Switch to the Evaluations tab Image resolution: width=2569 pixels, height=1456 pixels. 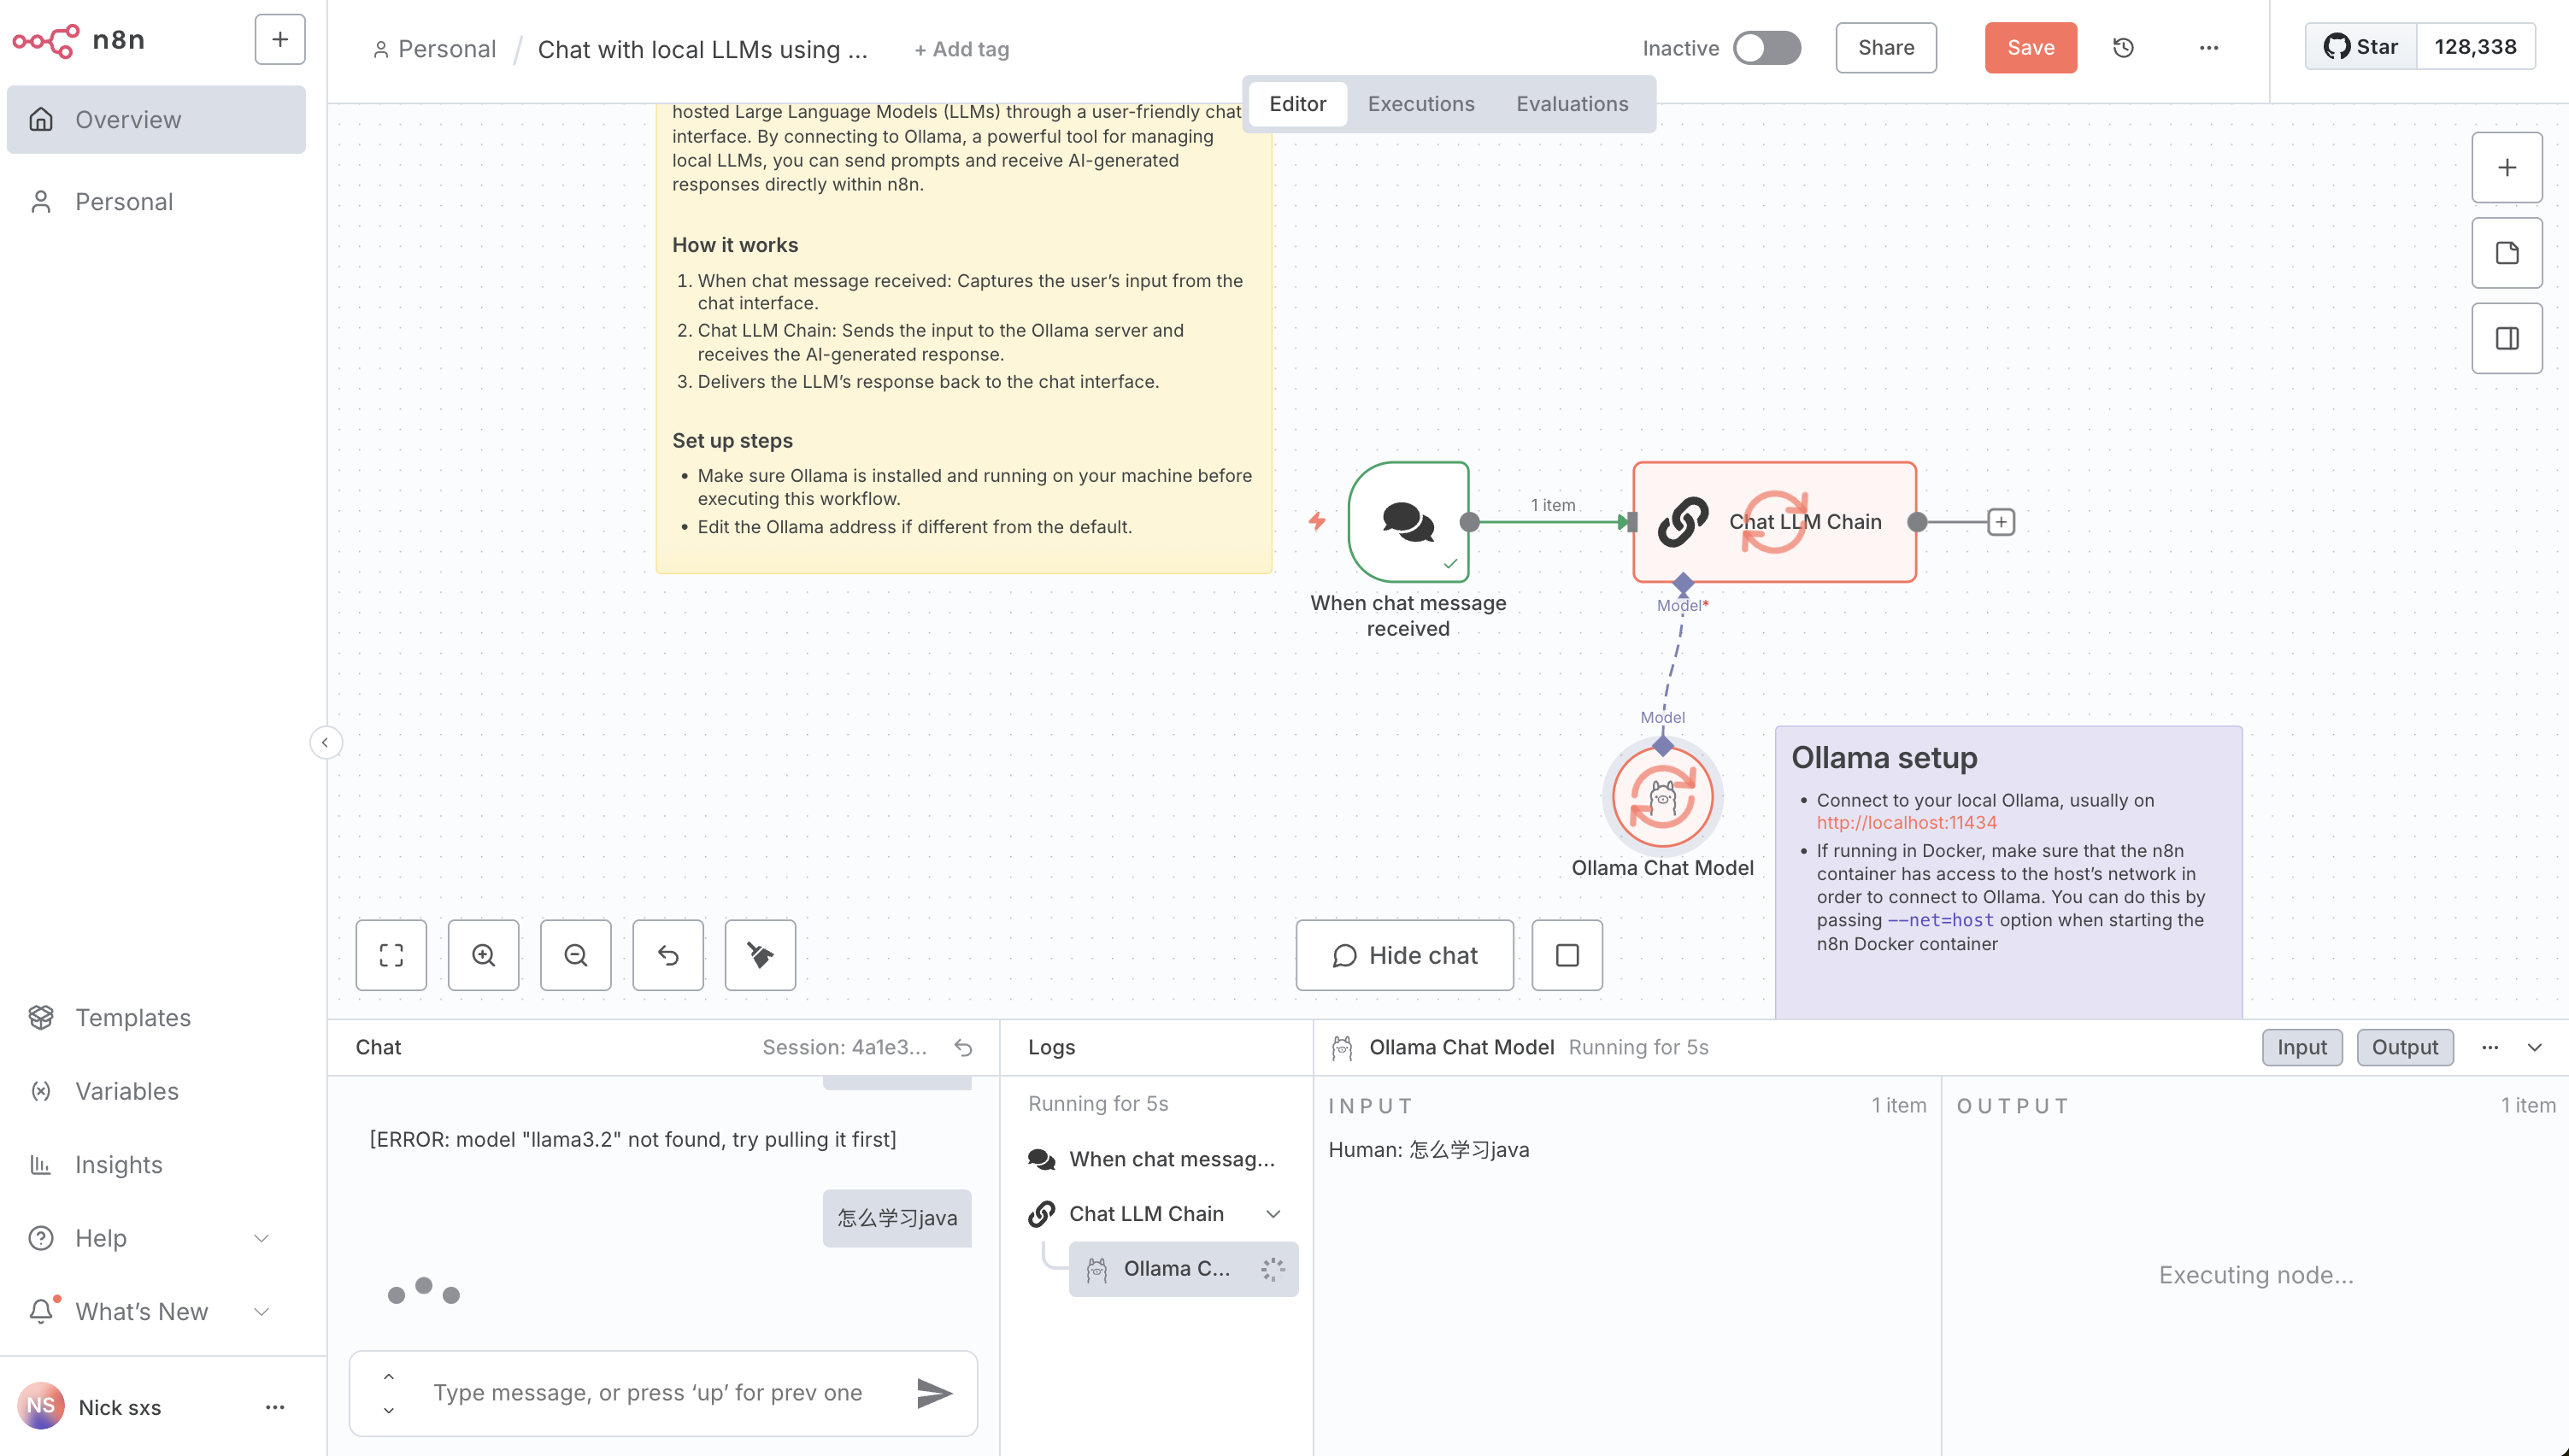click(x=1571, y=104)
